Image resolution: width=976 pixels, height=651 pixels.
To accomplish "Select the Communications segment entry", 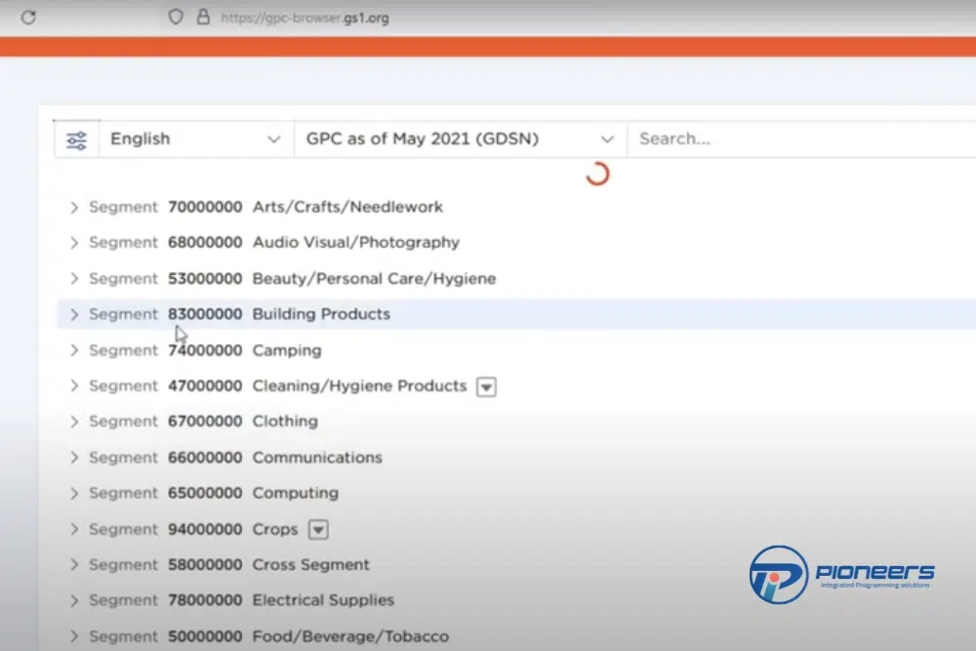I will click(x=317, y=458).
